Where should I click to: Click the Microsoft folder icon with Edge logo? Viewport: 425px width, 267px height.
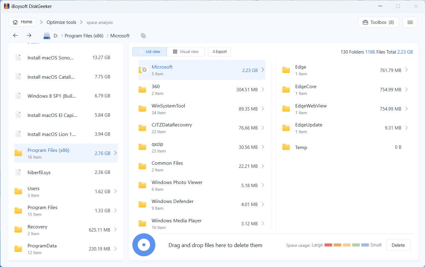tap(143, 70)
